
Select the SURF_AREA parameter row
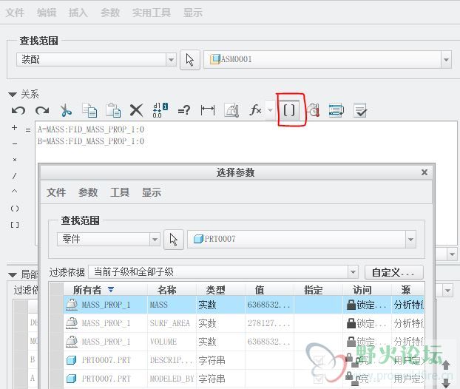[x=244, y=323]
